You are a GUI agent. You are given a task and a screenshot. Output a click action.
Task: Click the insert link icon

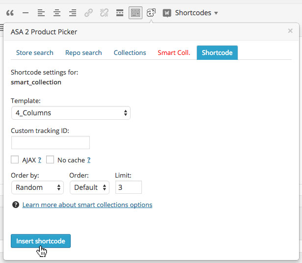[88, 13]
